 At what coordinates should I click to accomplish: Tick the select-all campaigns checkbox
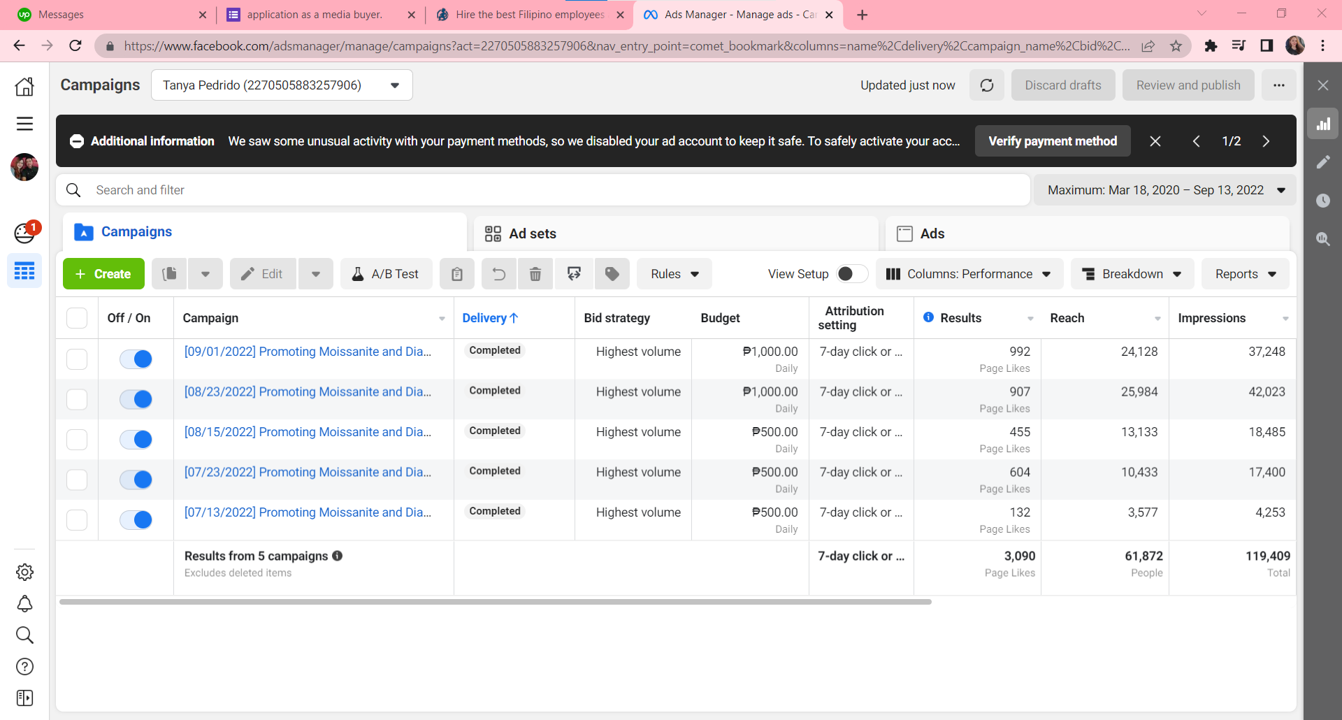point(77,318)
